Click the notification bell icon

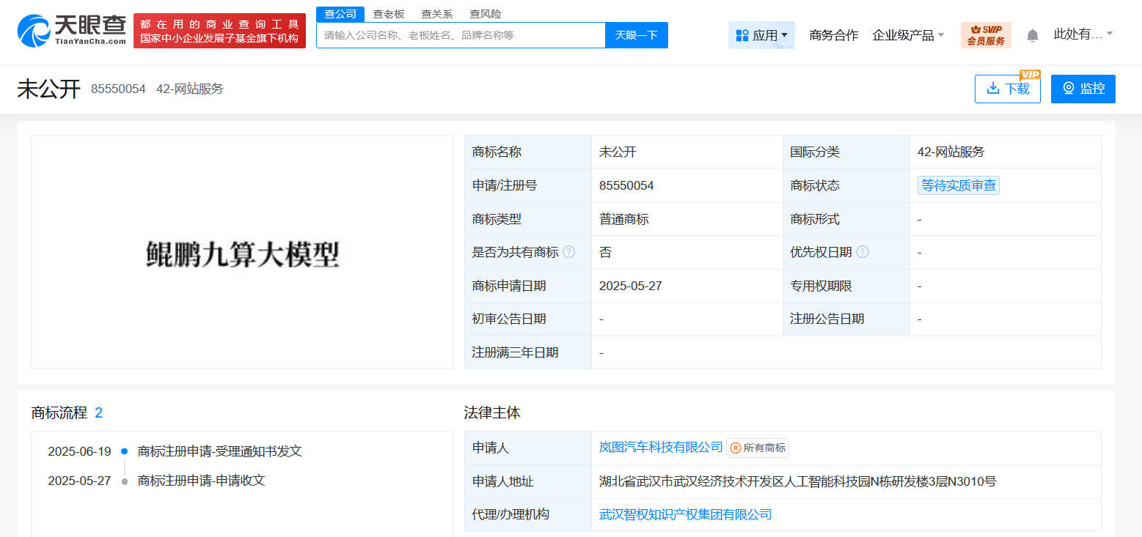pos(1032,35)
